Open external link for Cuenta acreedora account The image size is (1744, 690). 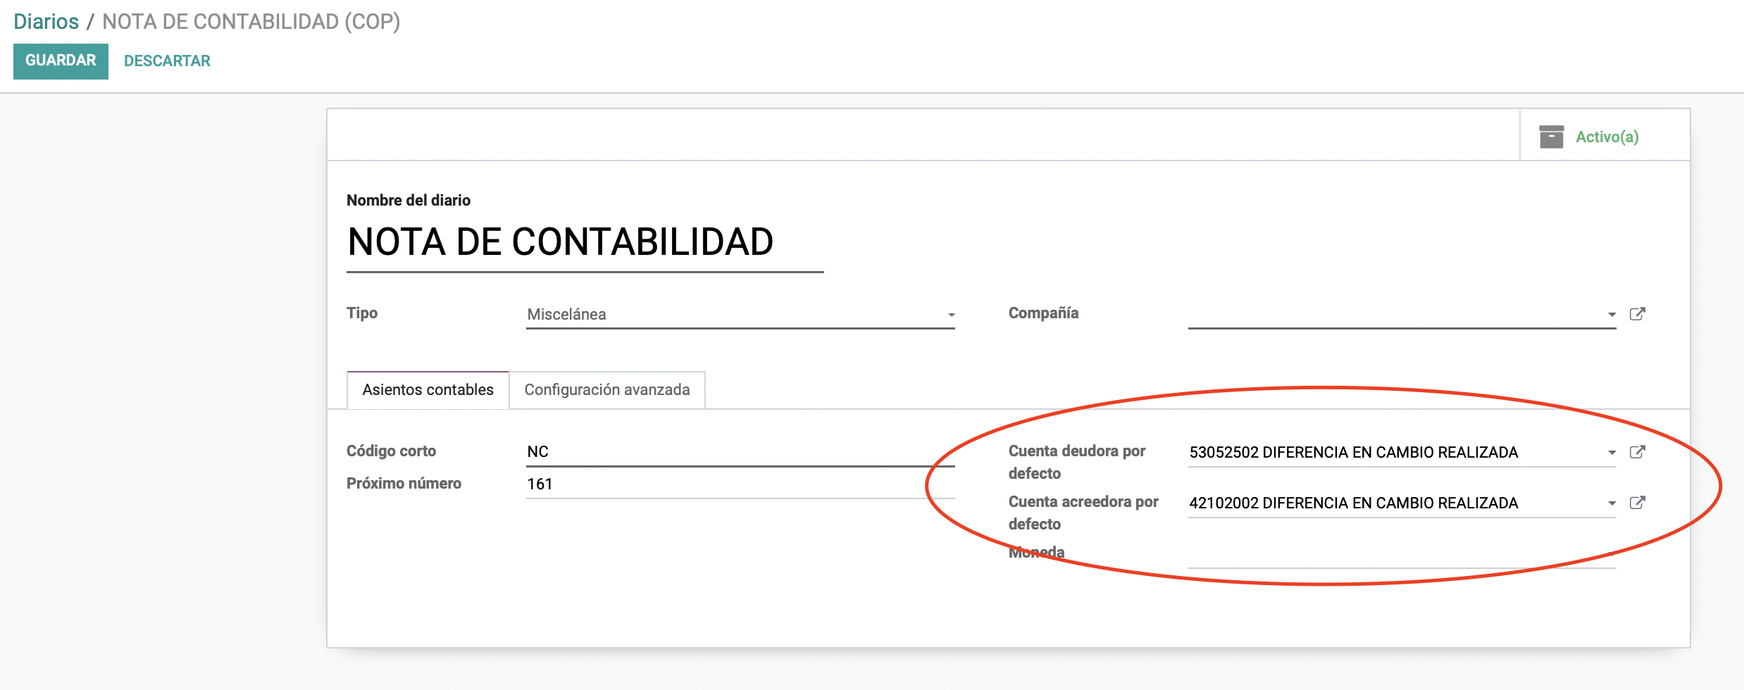(x=1638, y=503)
